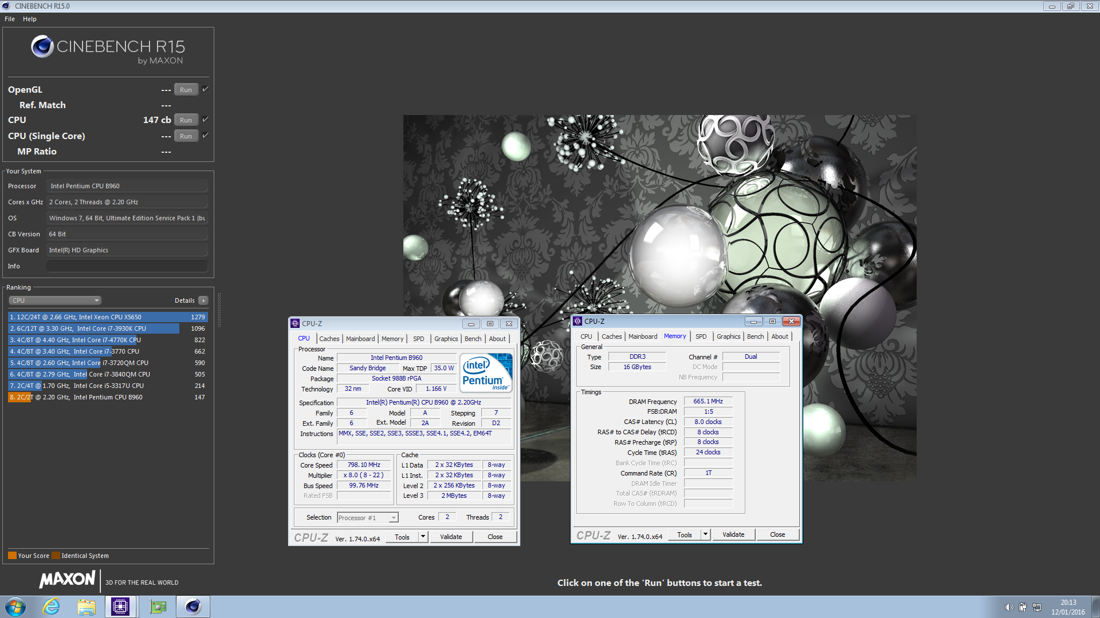Select ranking row Core i7-3770 CPU

click(108, 351)
